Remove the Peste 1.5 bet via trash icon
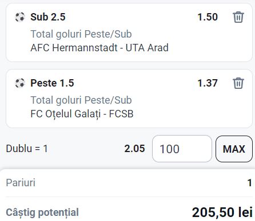Image resolution: width=255 pixels, height=221 pixels. coord(238,83)
